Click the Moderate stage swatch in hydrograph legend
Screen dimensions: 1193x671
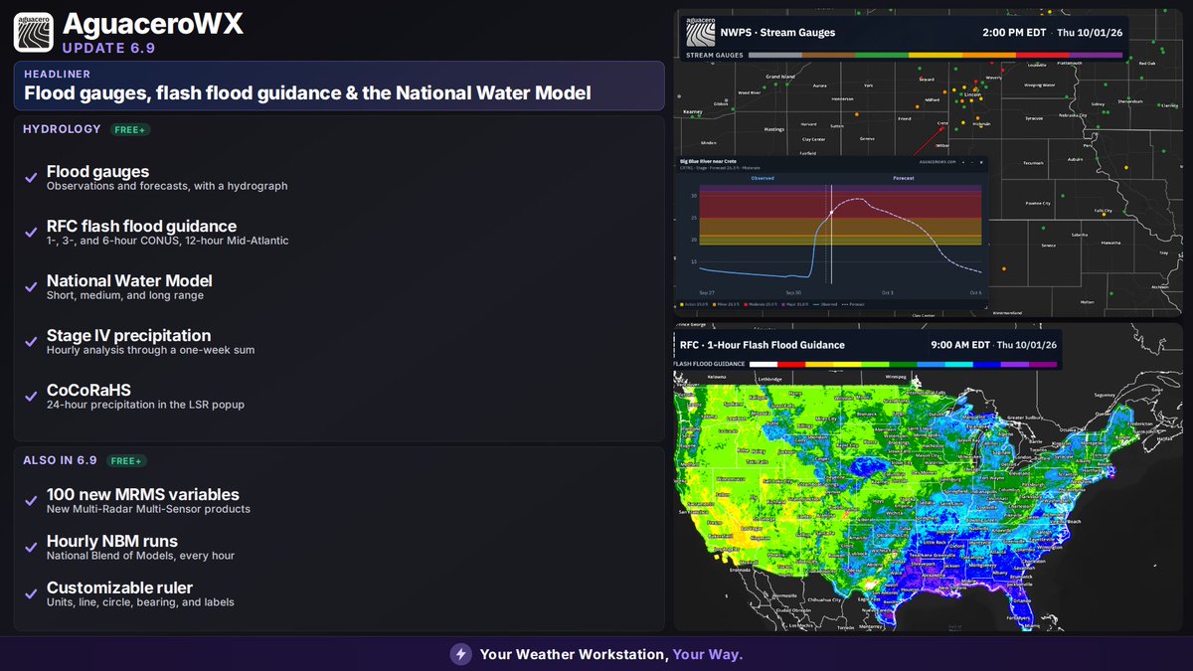pos(746,304)
